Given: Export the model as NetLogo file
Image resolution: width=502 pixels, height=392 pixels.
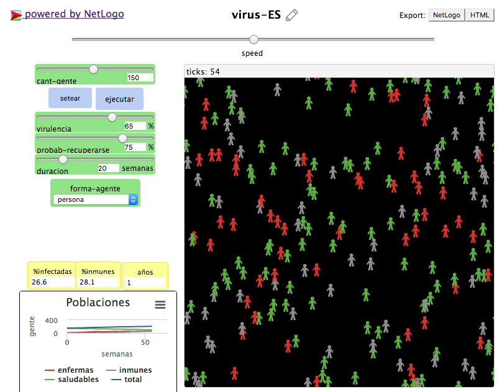Looking at the screenshot, I should click(446, 15).
